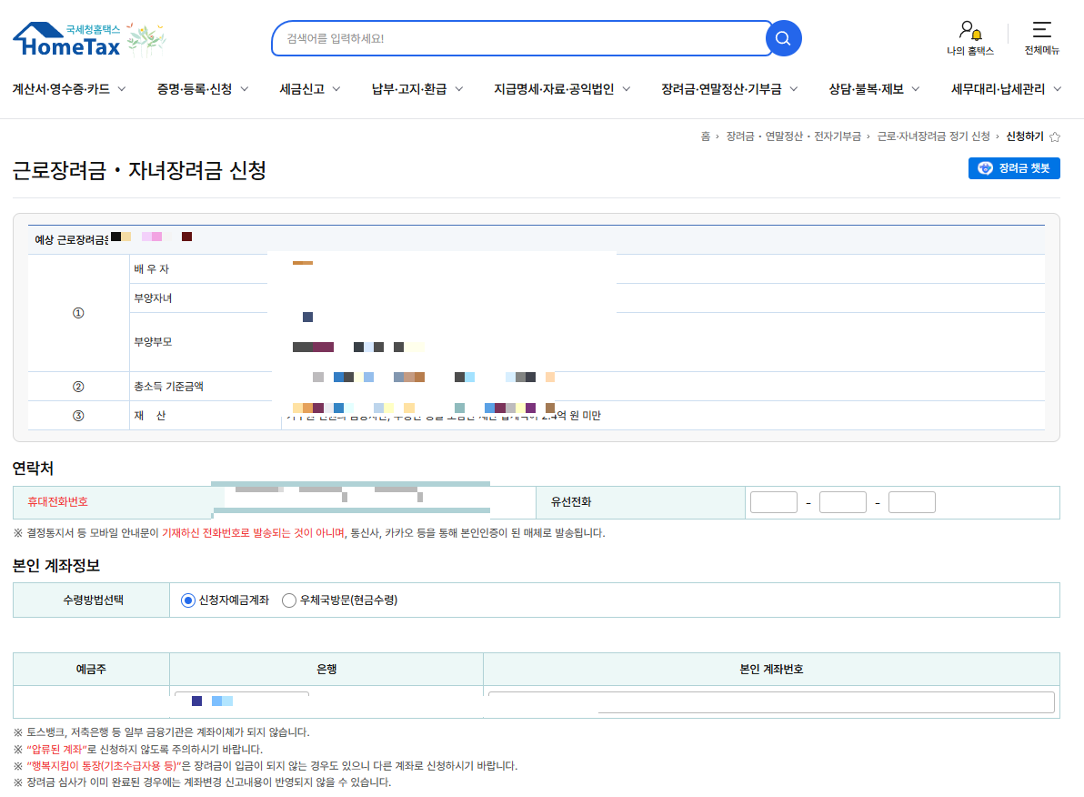Expand chevron beside 상담·불복·제보
The height and width of the screenshot is (797, 1084).
pyautogui.click(x=916, y=89)
